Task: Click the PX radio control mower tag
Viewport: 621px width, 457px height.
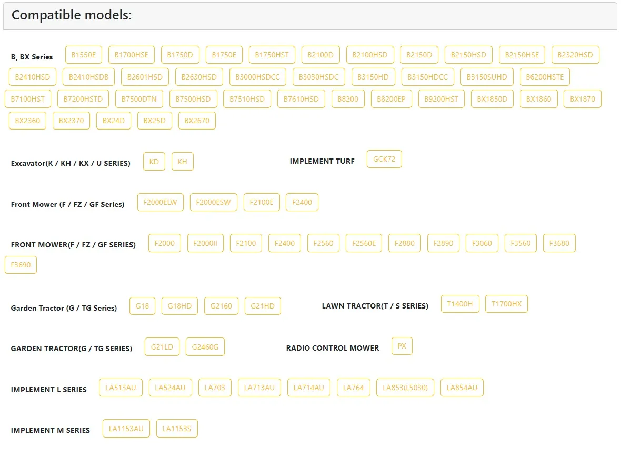Action: (x=402, y=346)
